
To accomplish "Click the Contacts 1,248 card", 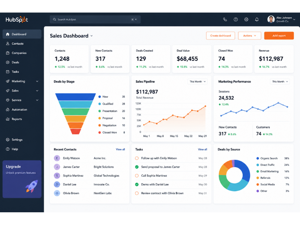I will tap(69, 59).
